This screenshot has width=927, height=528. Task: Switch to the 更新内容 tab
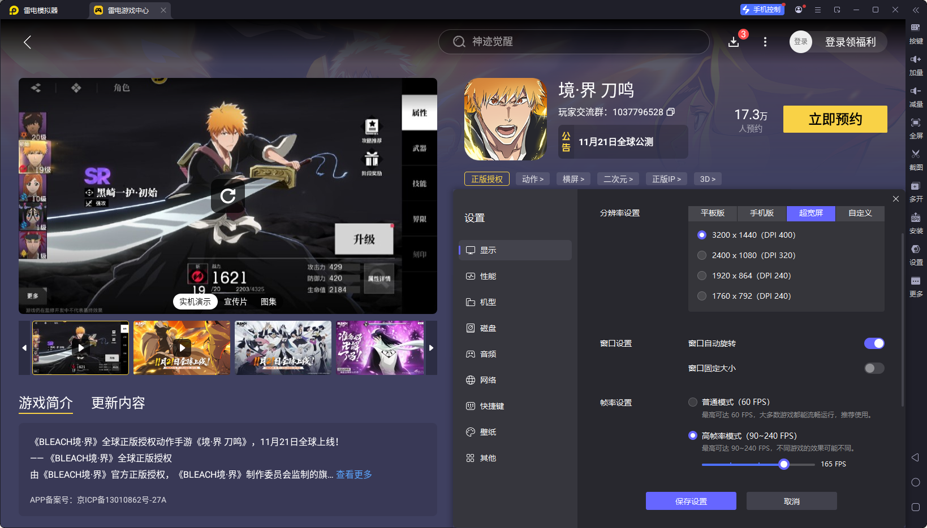118,403
